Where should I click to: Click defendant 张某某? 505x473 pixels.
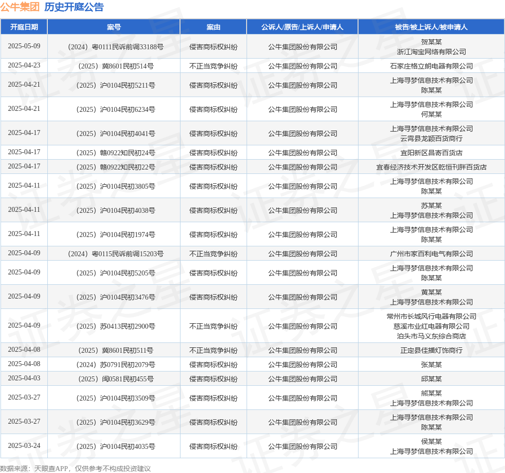[431, 365]
